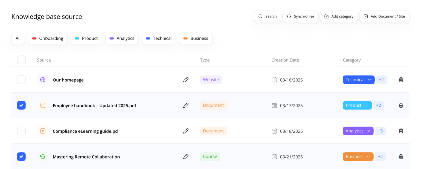
Task: Click Add Document / Site button
Action: [384, 16]
